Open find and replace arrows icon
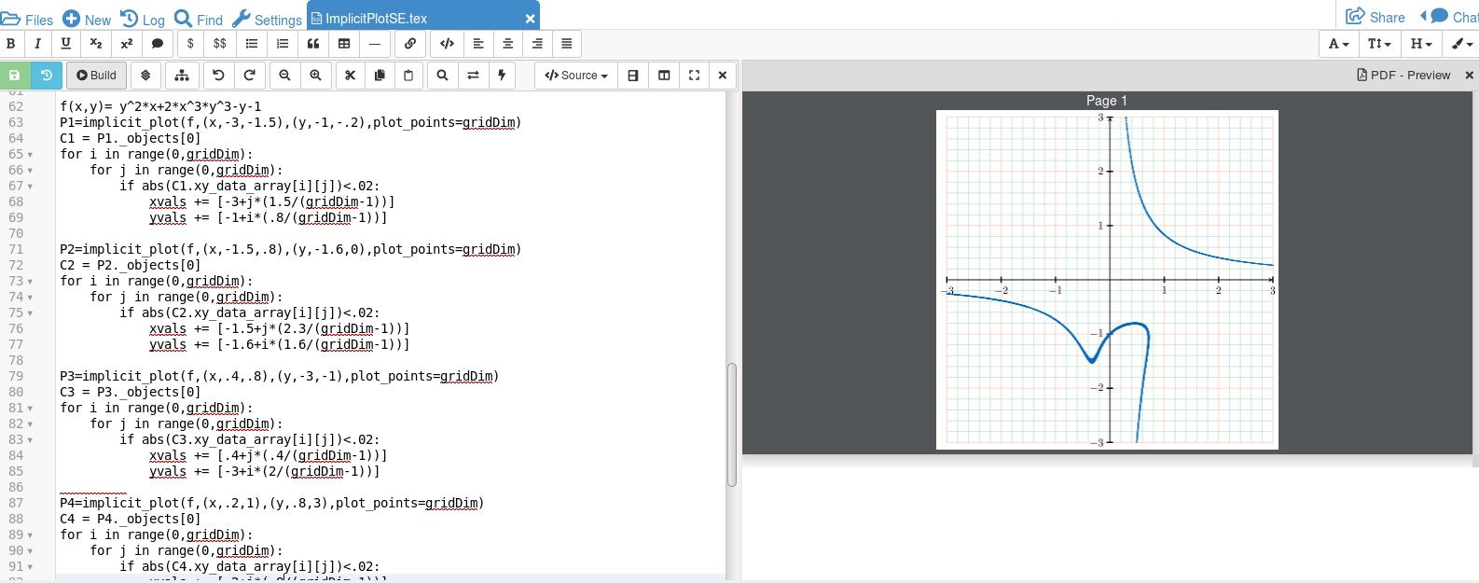 pyautogui.click(x=474, y=76)
